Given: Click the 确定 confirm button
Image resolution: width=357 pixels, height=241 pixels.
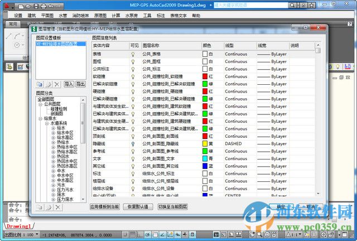Looking at the screenshot, I should tap(281, 206).
